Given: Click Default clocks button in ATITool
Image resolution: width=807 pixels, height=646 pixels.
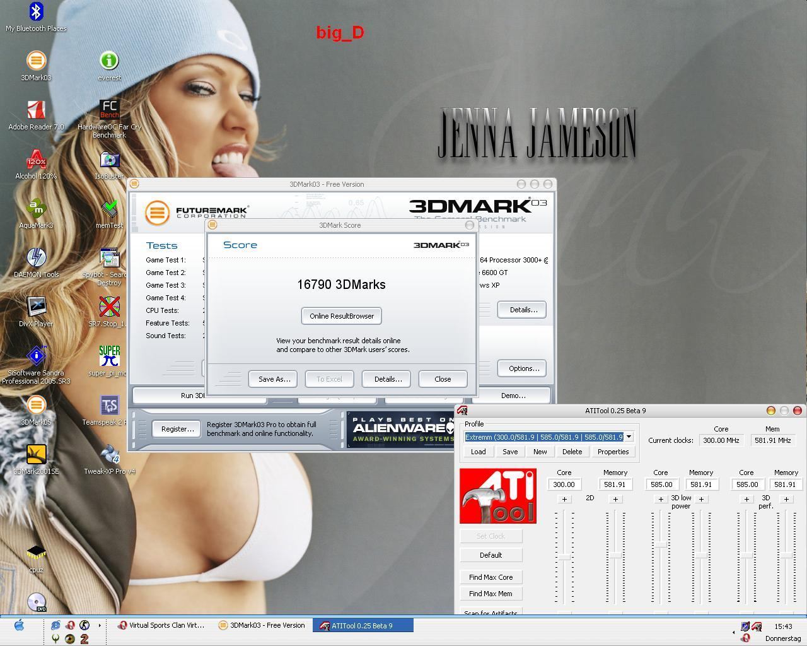Looking at the screenshot, I should pyautogui.click(x=491, y=555).
